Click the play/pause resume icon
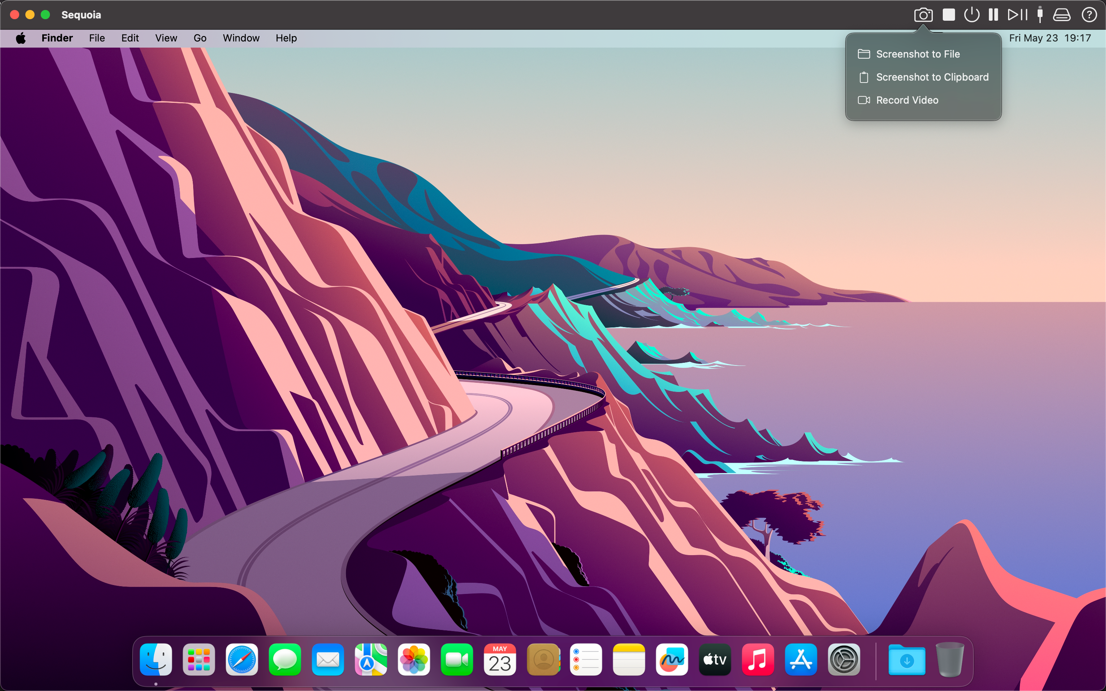Viewport: 1106px width, 691px height. pos(1017,15)
